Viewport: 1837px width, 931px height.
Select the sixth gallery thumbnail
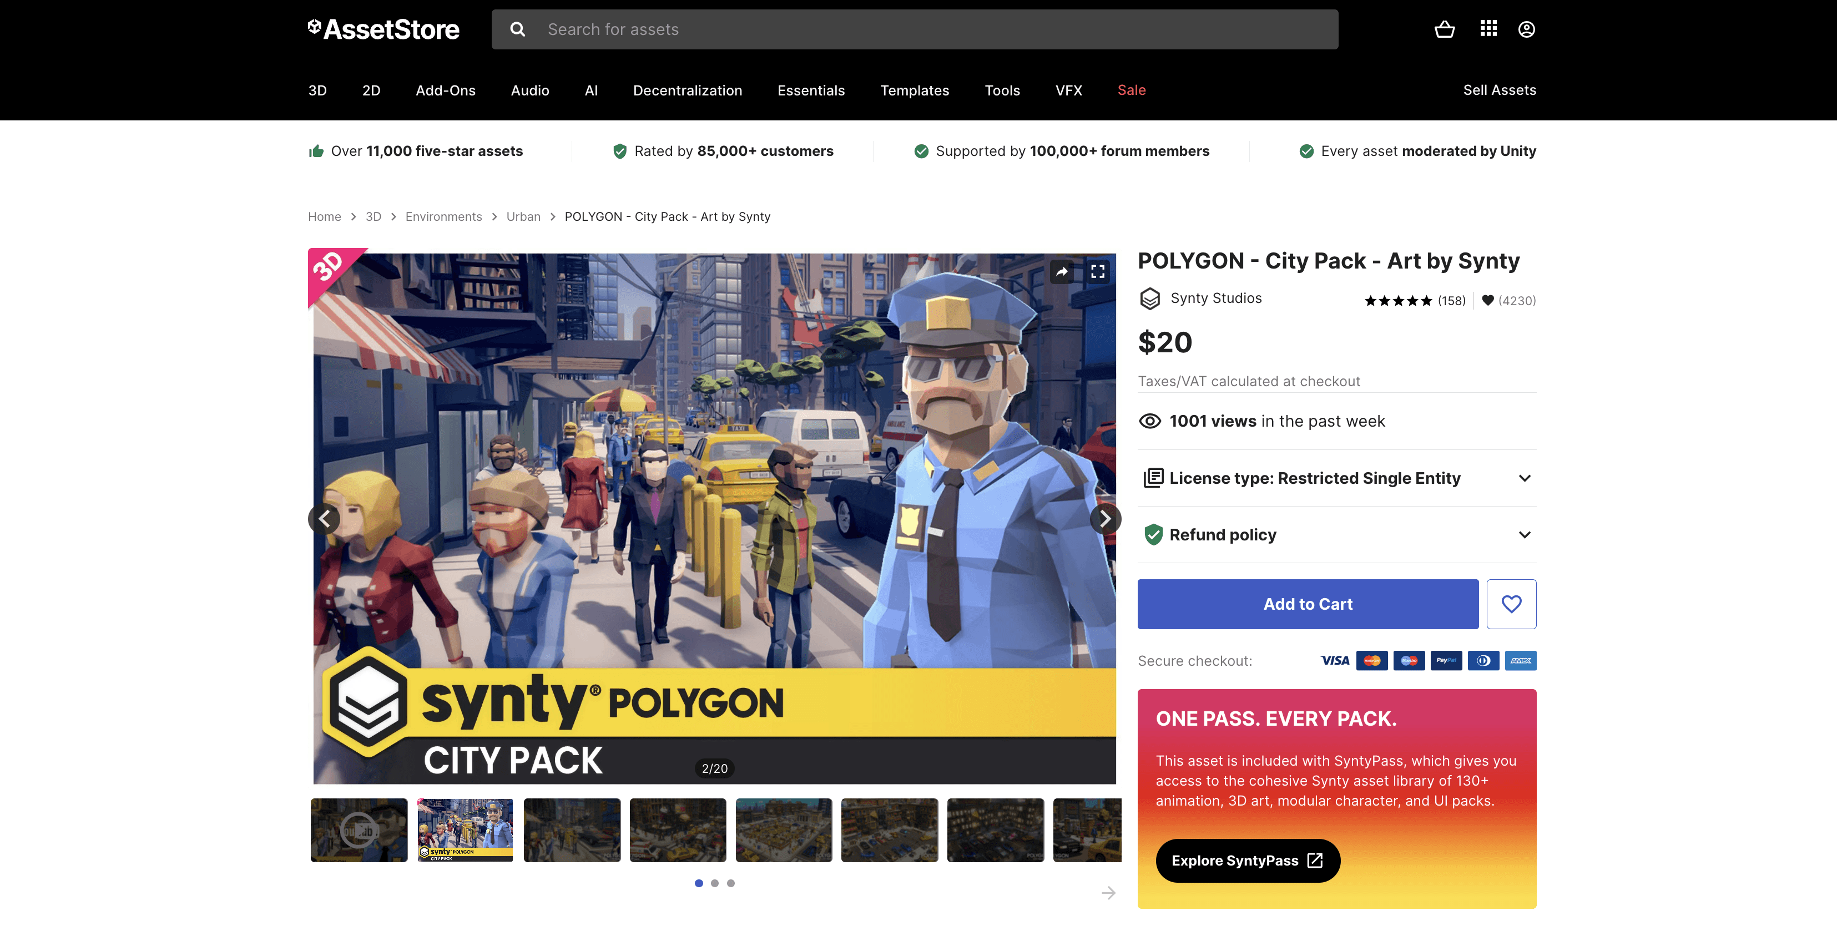(889, 830)
